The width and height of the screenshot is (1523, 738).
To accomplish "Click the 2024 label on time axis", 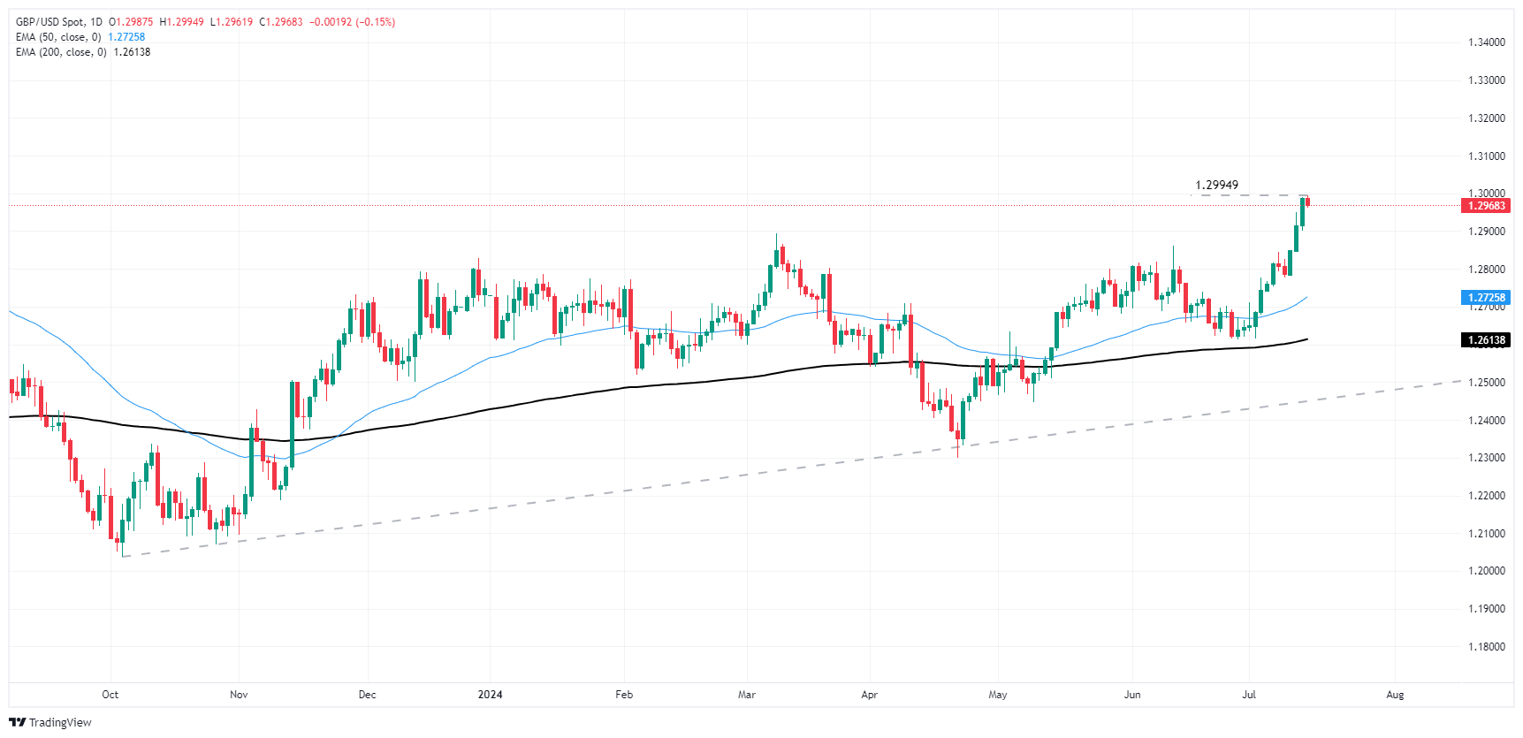I will 490,695.
